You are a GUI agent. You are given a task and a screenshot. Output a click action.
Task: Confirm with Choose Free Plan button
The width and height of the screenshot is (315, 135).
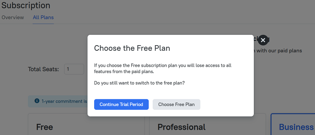coord(176,105)
